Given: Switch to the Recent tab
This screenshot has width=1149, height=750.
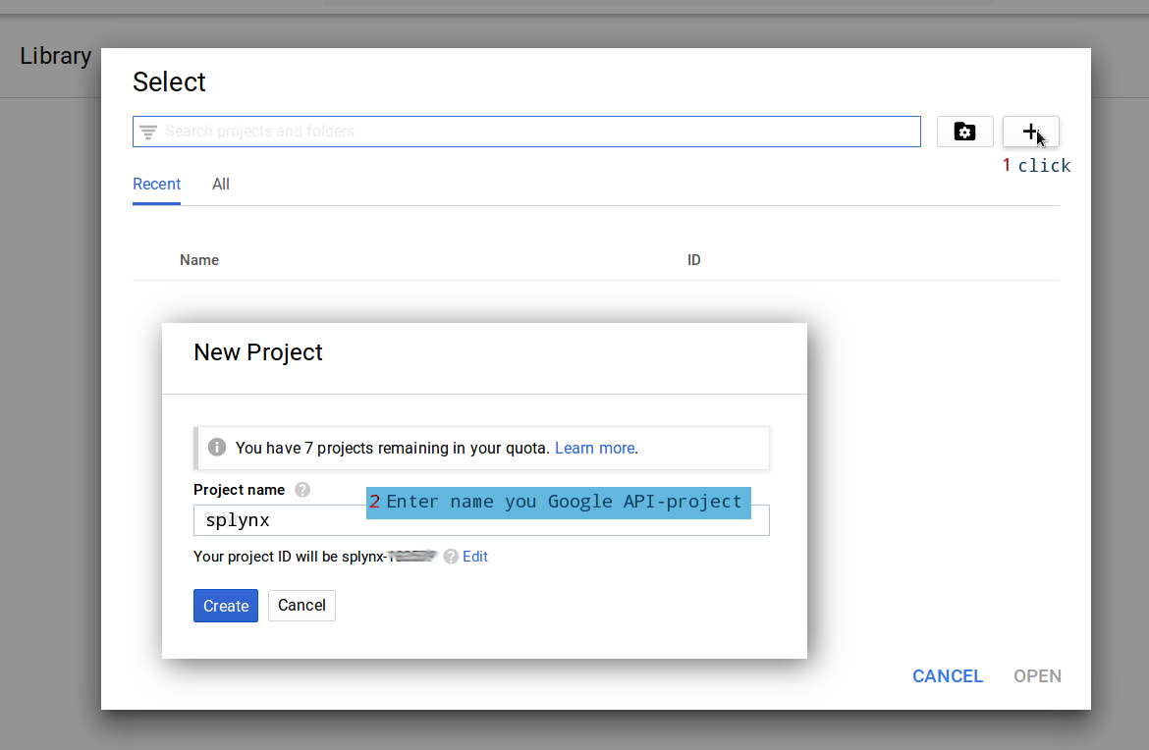Looking at the screenshot, I should 156,185.
